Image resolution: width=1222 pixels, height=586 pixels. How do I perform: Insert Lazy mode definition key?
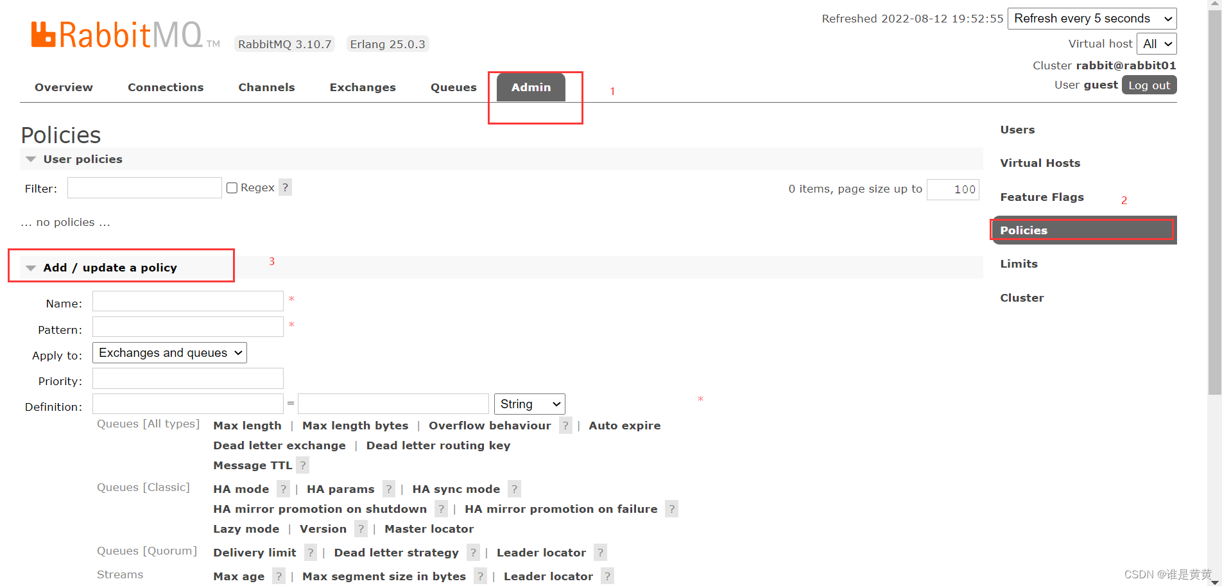point(246,529)
